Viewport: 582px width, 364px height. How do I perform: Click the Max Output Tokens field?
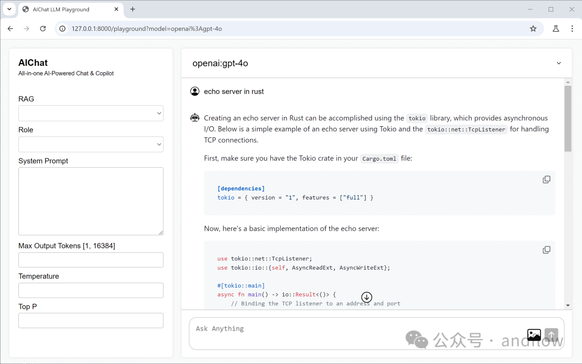91,260
